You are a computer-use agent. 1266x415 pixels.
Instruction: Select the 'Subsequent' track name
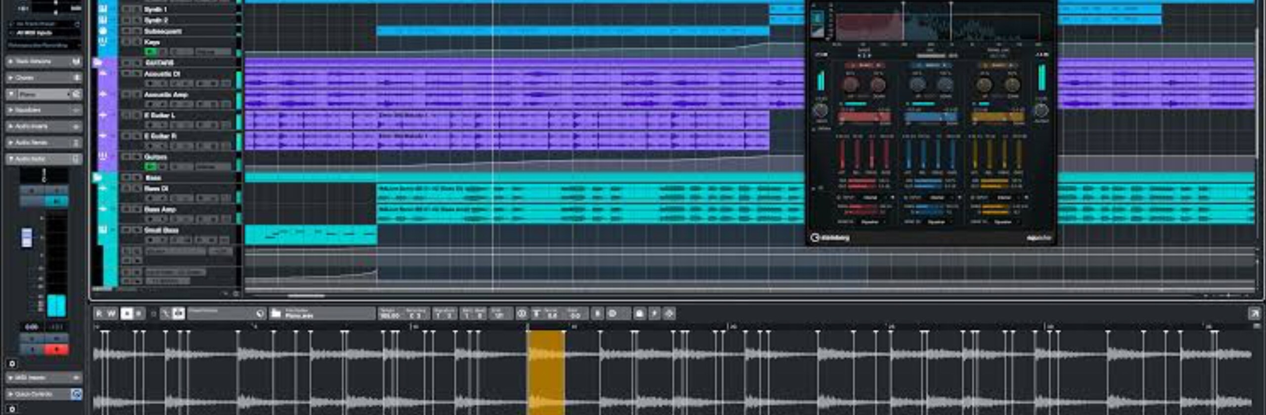click(163, 31)
